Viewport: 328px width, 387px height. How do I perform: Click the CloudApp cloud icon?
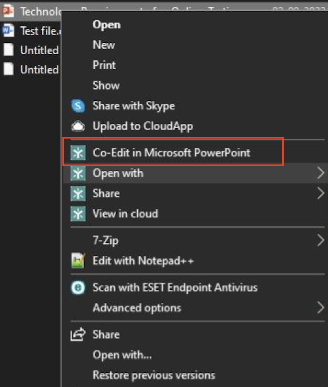pyautogui.click(x=78, y=126)
